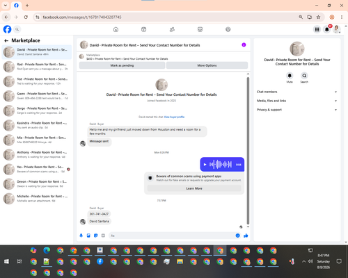
Task: Open the Groups nav icon
Action: click(228, 29)
